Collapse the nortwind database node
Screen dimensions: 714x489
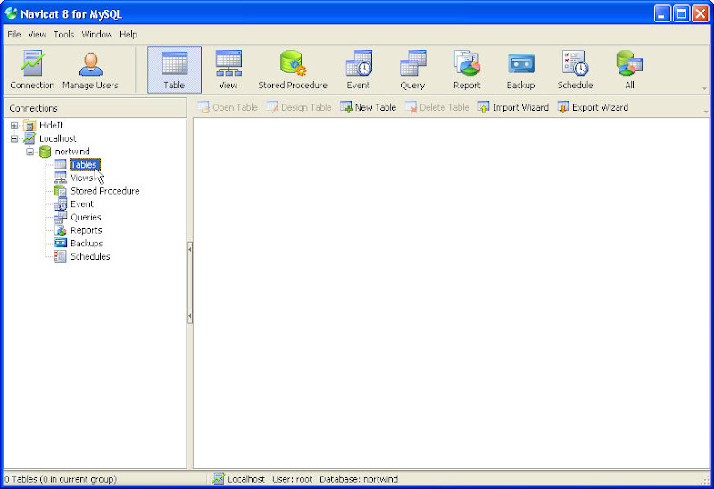click(x=29, y=152)
